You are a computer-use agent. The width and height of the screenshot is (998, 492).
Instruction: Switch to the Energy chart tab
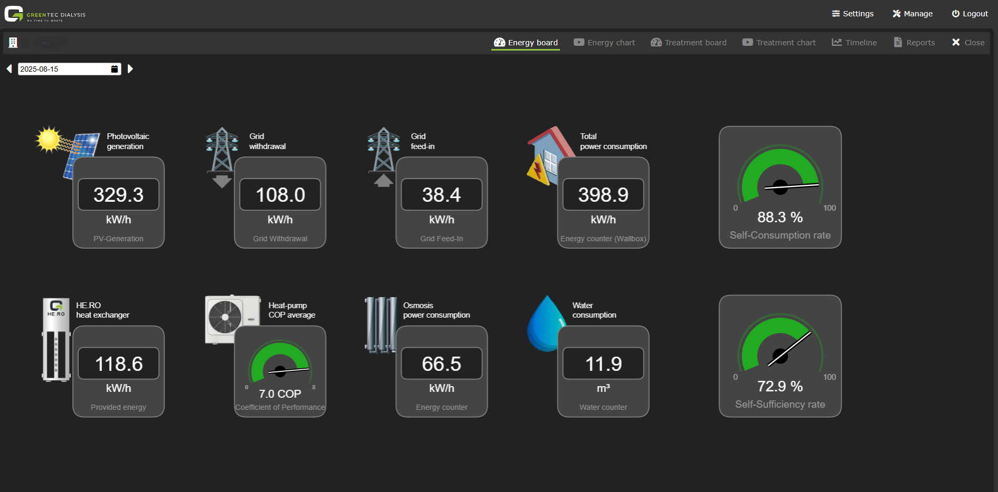click(604, 43)
